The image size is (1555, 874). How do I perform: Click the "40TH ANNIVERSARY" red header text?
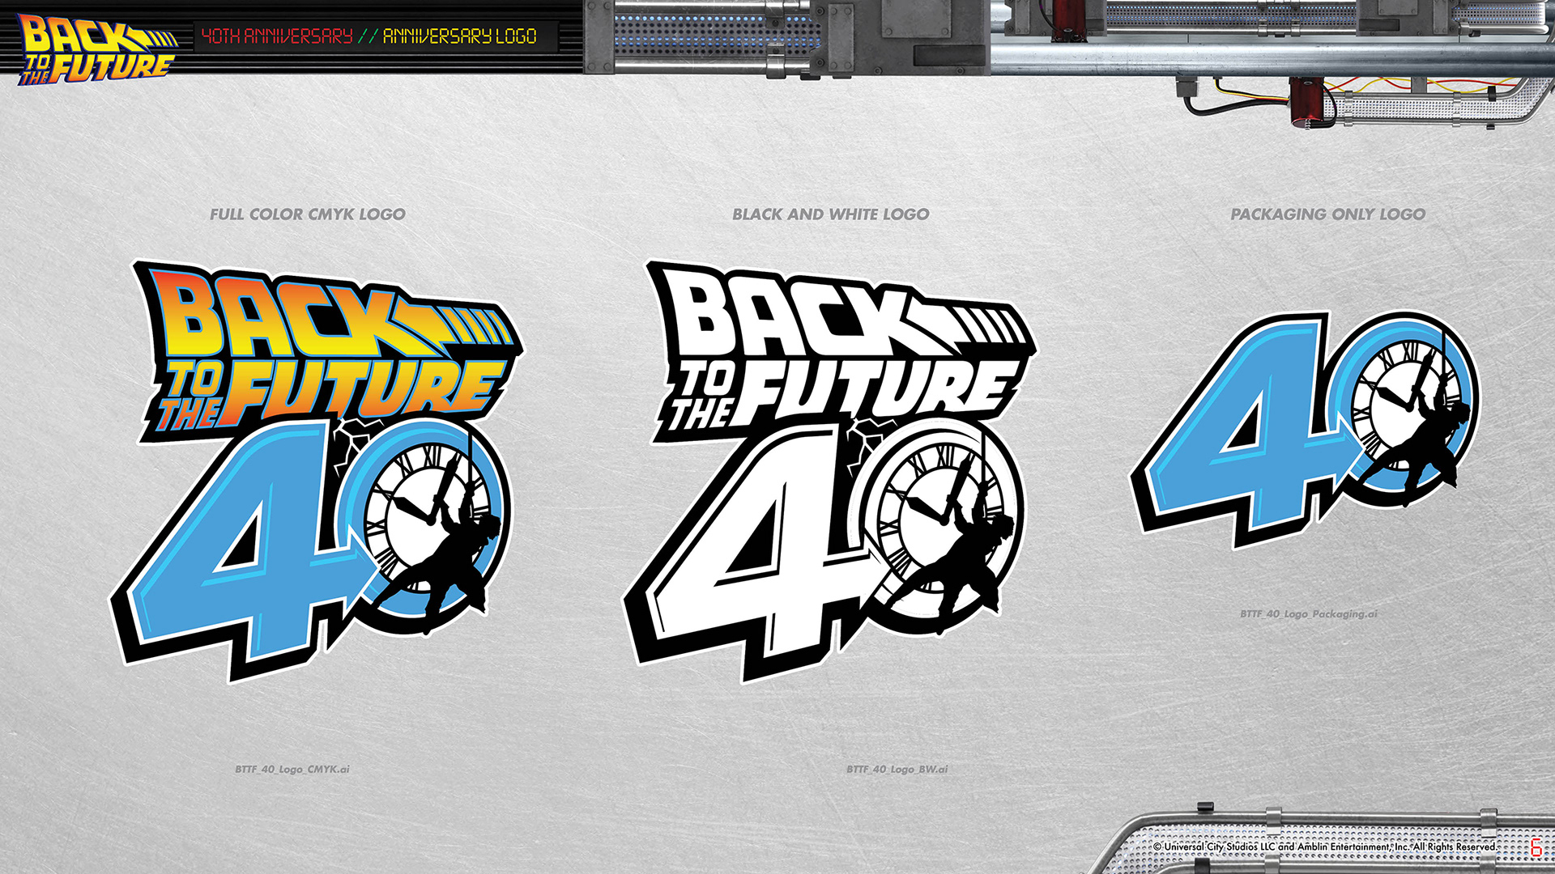coord(277,36)
